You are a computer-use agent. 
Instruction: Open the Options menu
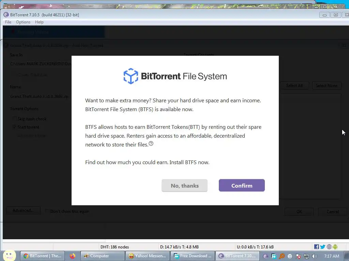[x=23, y=22]
